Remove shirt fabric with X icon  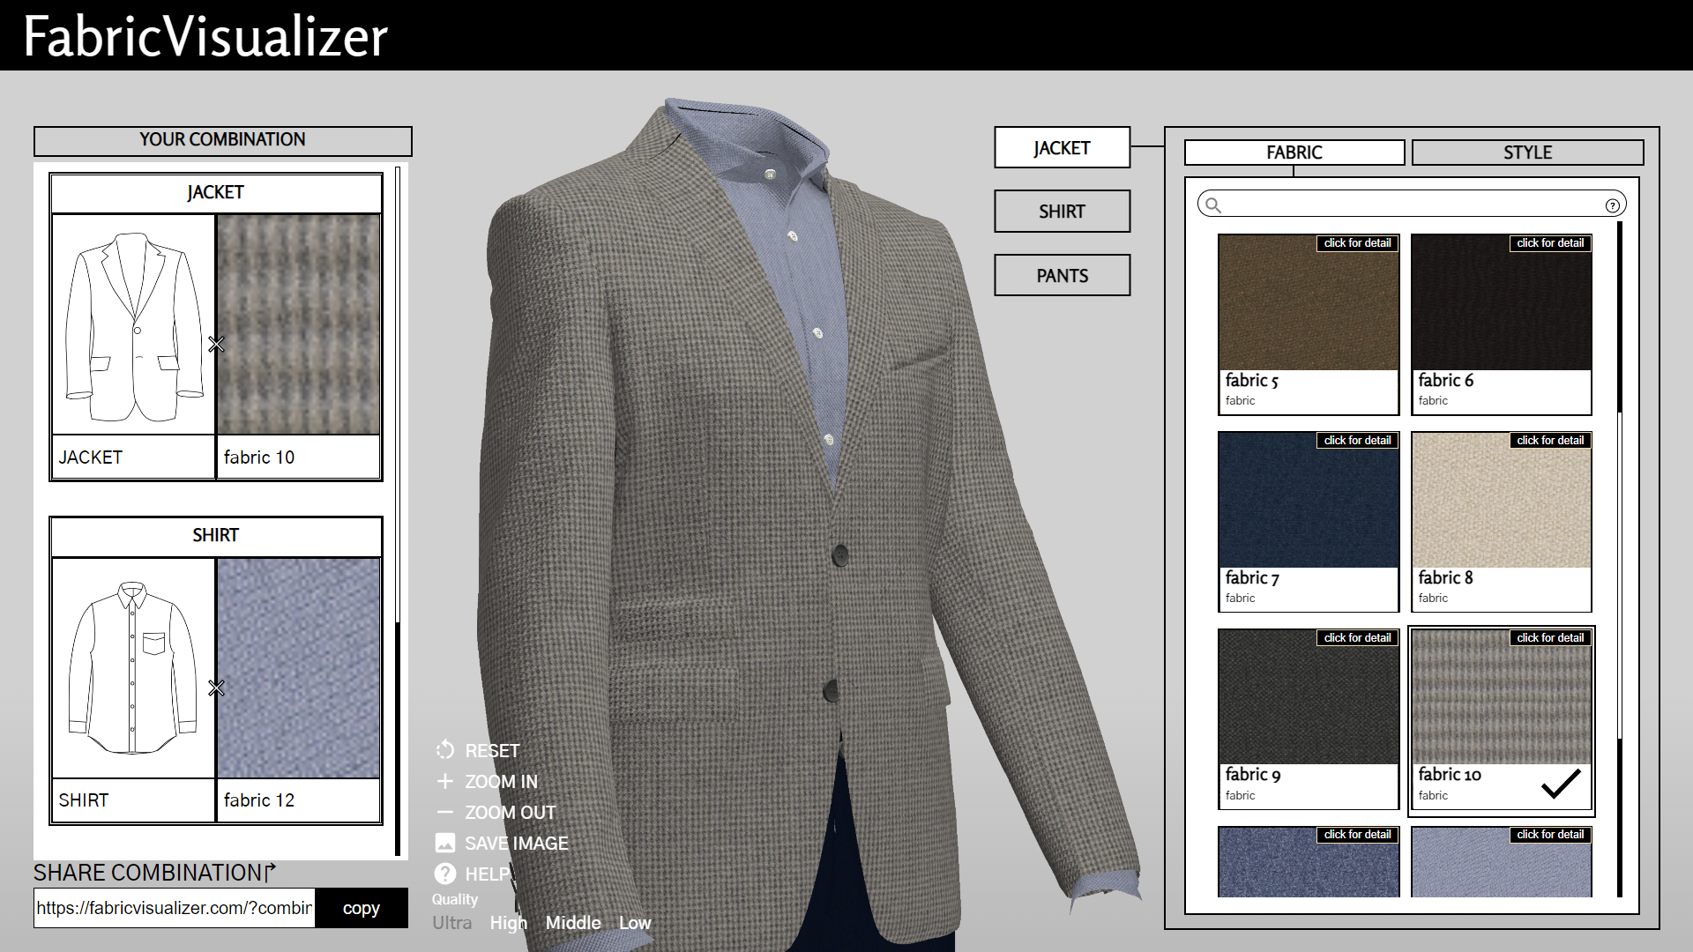coord(216,688)
